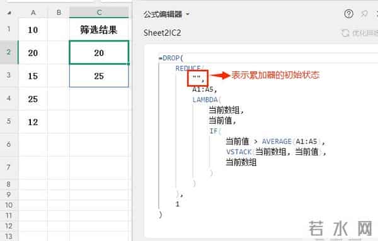Click the select-all corner triangle
Viewport: 378px width, 241px height.
click(9, 13)
